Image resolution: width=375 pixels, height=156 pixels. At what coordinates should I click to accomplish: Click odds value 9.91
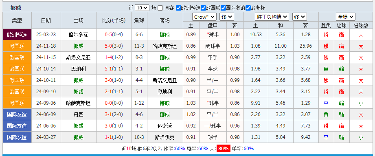click(x=256, y=103)
